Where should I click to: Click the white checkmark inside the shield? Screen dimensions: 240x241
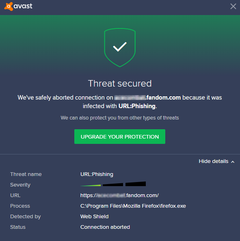click(x=120, y=47)
